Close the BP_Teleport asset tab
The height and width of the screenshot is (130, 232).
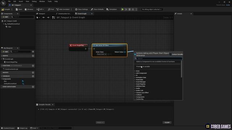tap(31, 5)
